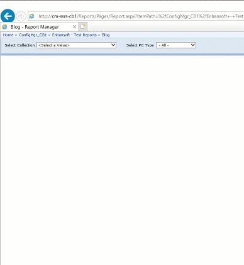Open the Select Collection dropdown
This screenshot has height=265, width=244.
pyautogui.click(x=77, y=45)
